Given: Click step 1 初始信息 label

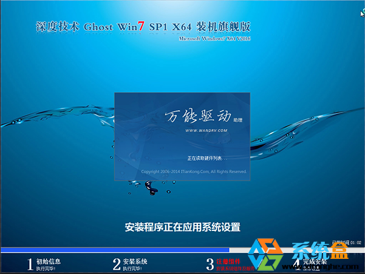Looking at the screenshot, I should point(49,261).
